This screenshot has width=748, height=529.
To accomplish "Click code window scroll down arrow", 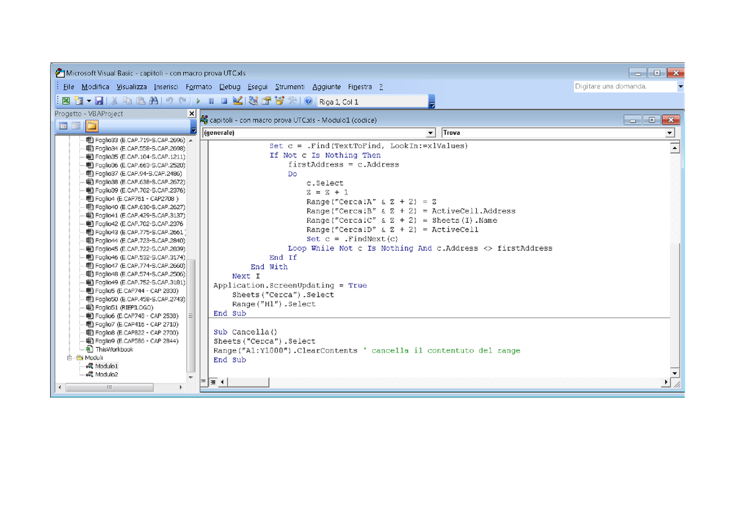I will pos(675,373).
